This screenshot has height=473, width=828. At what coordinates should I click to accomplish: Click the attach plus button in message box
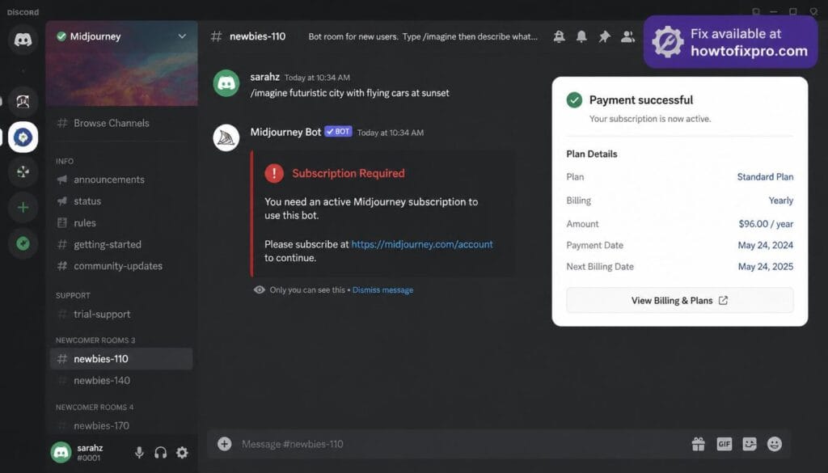pyautogui.click(x=225, y=444)
